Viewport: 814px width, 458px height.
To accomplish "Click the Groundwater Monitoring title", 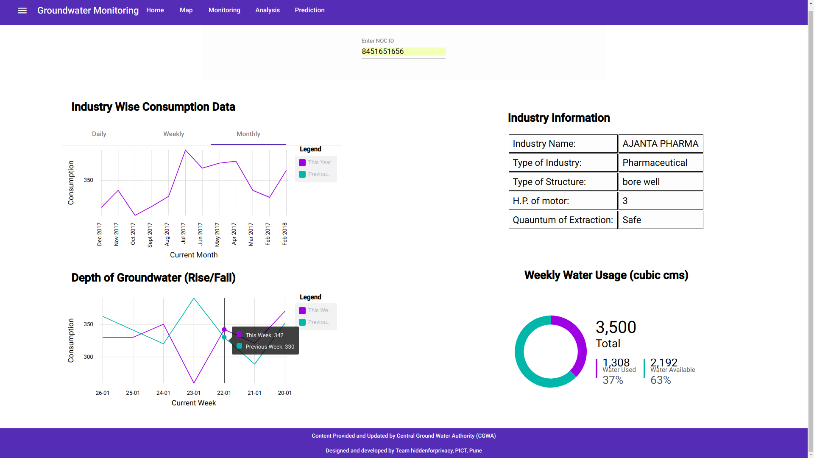I will [x=88, y=11].
